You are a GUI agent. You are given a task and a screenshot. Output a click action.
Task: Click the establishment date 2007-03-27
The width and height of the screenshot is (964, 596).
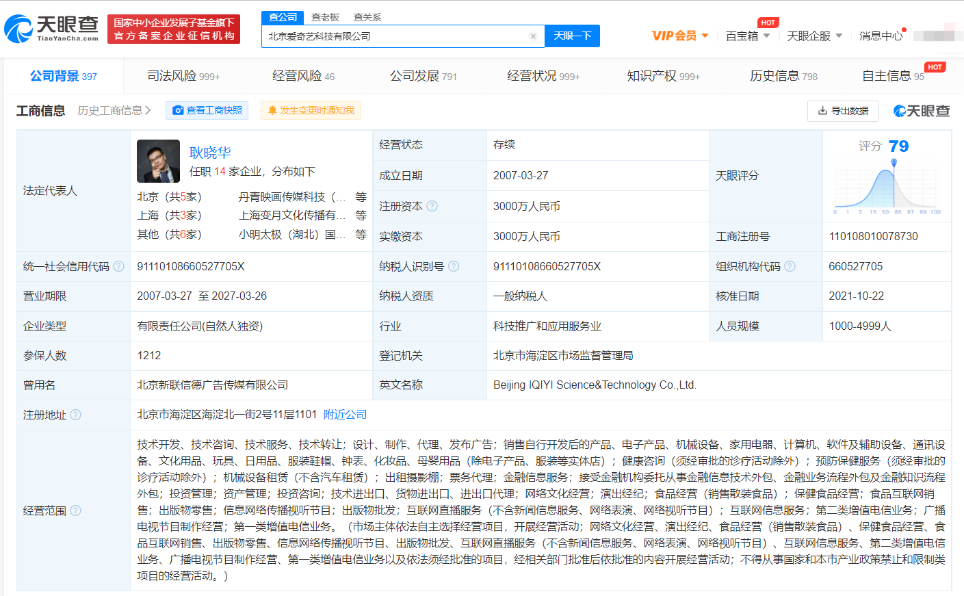[521, 176]
